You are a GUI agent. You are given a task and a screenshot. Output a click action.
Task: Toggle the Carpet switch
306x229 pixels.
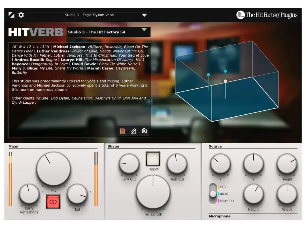[x=153, y=159]
